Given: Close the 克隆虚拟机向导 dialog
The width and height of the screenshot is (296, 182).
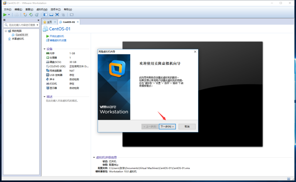Looking at the screenshot, I should [x=195, y=51].
